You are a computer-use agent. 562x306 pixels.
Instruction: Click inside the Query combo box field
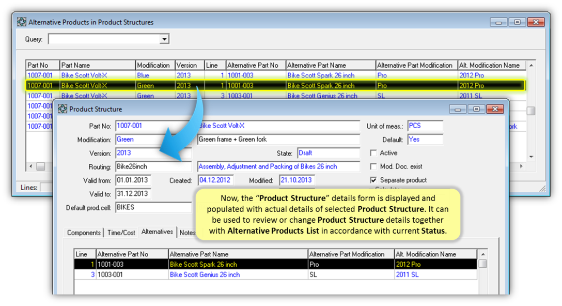(x=104, y=39)
